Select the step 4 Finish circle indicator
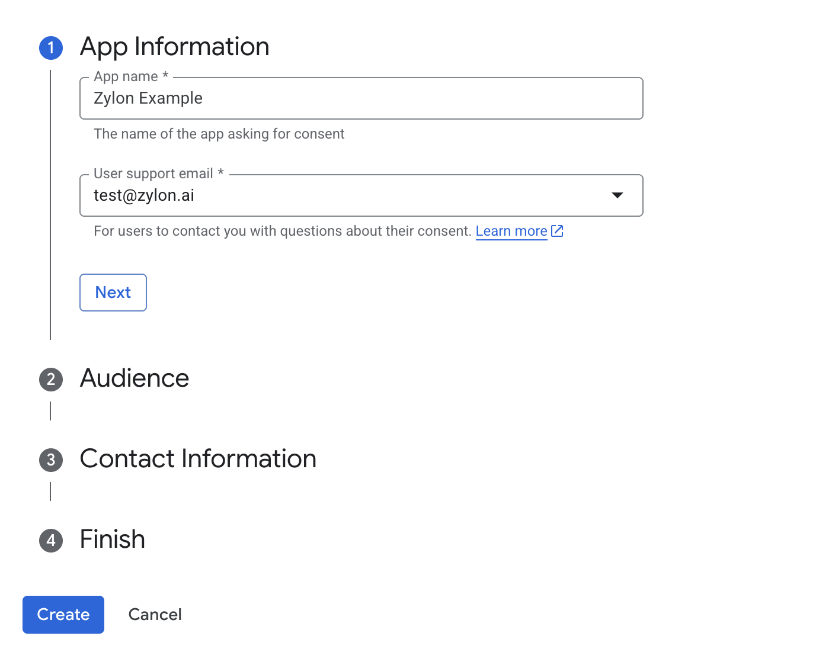832x668 pixels. 51,541
